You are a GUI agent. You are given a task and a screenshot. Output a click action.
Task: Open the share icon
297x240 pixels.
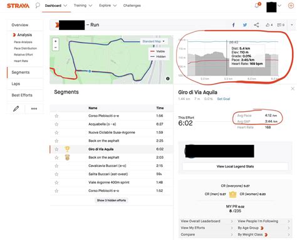pos(256,25)
